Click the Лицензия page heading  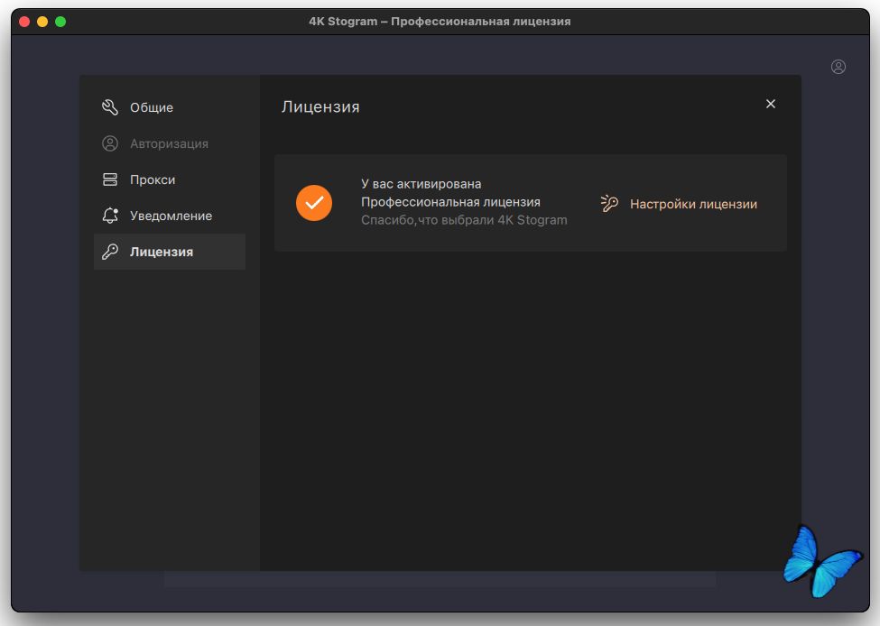320,106
